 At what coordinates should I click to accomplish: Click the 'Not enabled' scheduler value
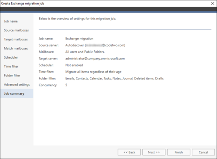pyautogui.click(x=74, y=65)
